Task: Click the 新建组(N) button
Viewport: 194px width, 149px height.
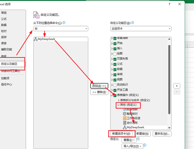Action: tap(142, 134)
